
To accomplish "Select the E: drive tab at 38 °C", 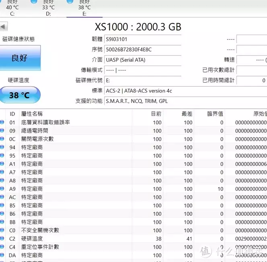I will [x=84, y=8].
